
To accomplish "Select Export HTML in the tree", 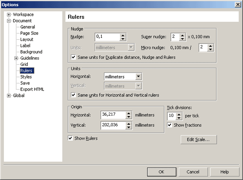I will point(32,89).
